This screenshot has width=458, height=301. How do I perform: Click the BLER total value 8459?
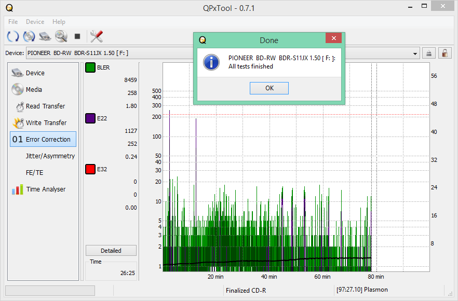[x=130, y=80]
